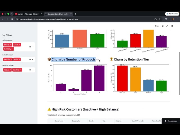
Task: Click the Ask Gemini button
Action: click(x=172, y=14)
